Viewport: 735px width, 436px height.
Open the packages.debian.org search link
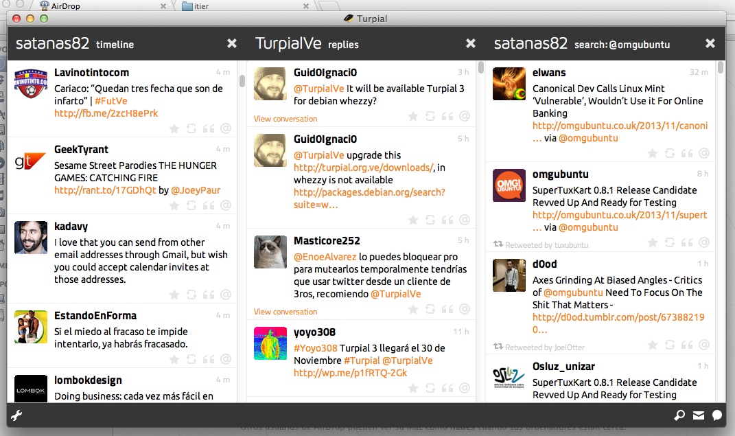pyautogui.click(x=369, y=198)
